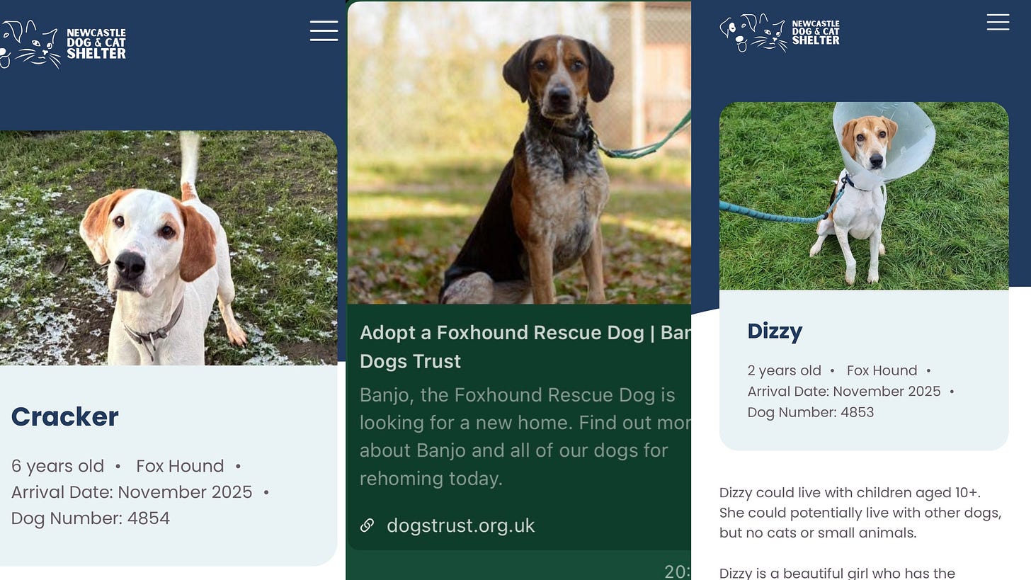The image size is (1031, 580).
Task: Click the chain link icon beside dogstrust.org.uk
Action: pyautogui.click(x=367, y=525)
